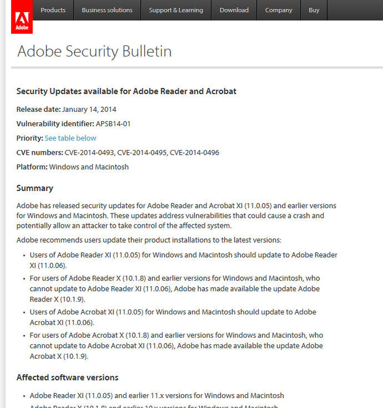This screenshot has width=383, height=408.
Task: Click the Adobe Security Bulletin page title
Action: coord(94,51)
